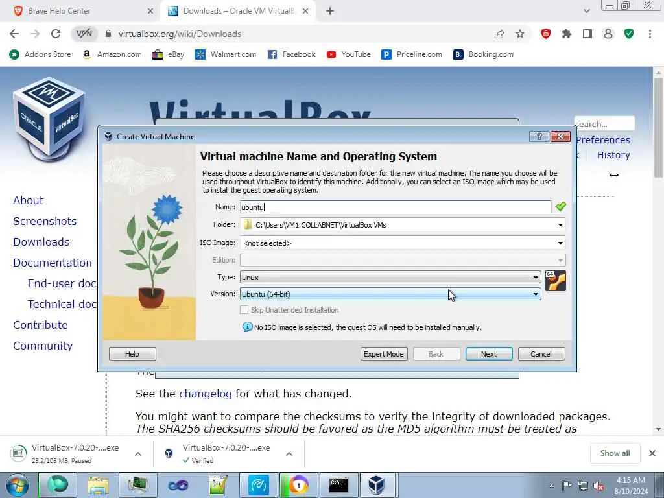Screen dimensions: 664x498
Task: Click the dialog Help button
Action: 132,354
